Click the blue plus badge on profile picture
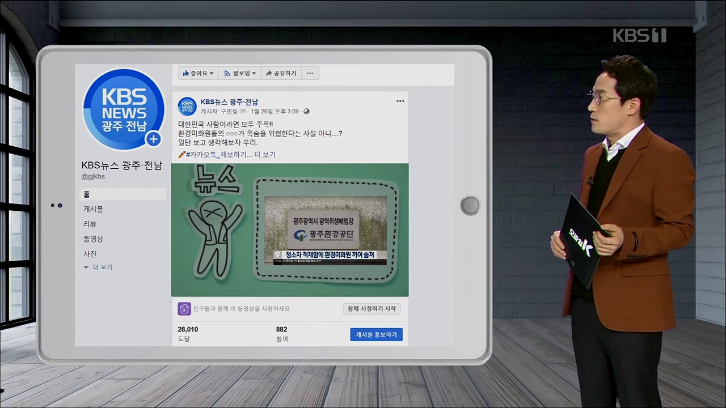726x408 pixels. 153,139
